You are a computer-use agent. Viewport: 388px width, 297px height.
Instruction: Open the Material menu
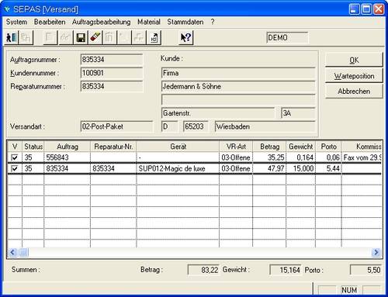(149, 22)
